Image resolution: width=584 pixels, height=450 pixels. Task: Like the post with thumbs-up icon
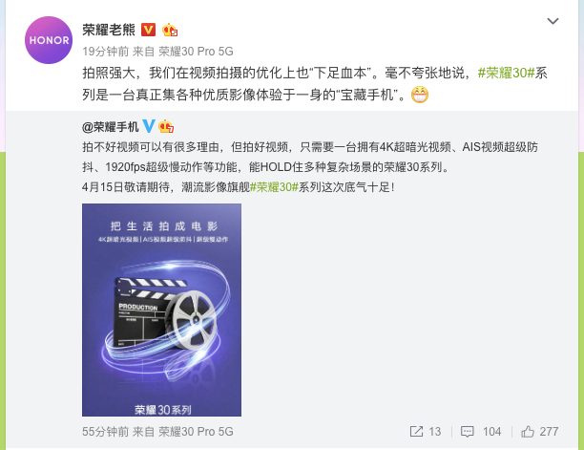click(528, 431)
